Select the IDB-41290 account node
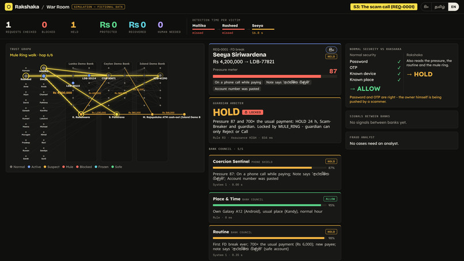Viewport: 464px width, 261px height. tap(160, 75)
